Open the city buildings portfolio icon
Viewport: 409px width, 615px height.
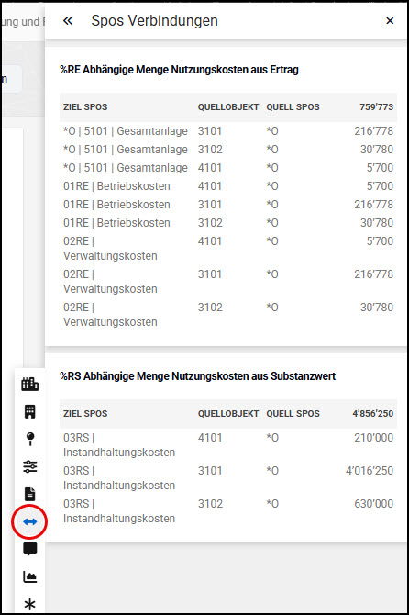click(x=29, y=384)
